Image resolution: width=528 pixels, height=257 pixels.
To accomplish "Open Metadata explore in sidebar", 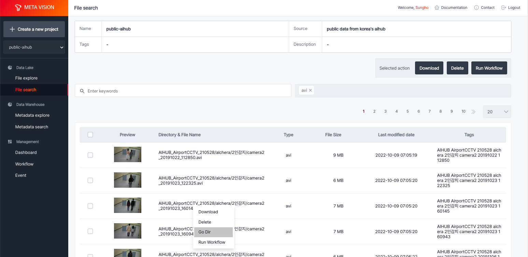I will [x=32, y=115].
